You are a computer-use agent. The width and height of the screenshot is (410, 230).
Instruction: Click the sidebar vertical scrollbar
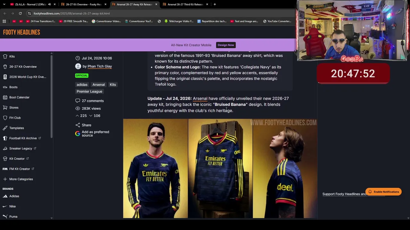click(x=51, y=96)
